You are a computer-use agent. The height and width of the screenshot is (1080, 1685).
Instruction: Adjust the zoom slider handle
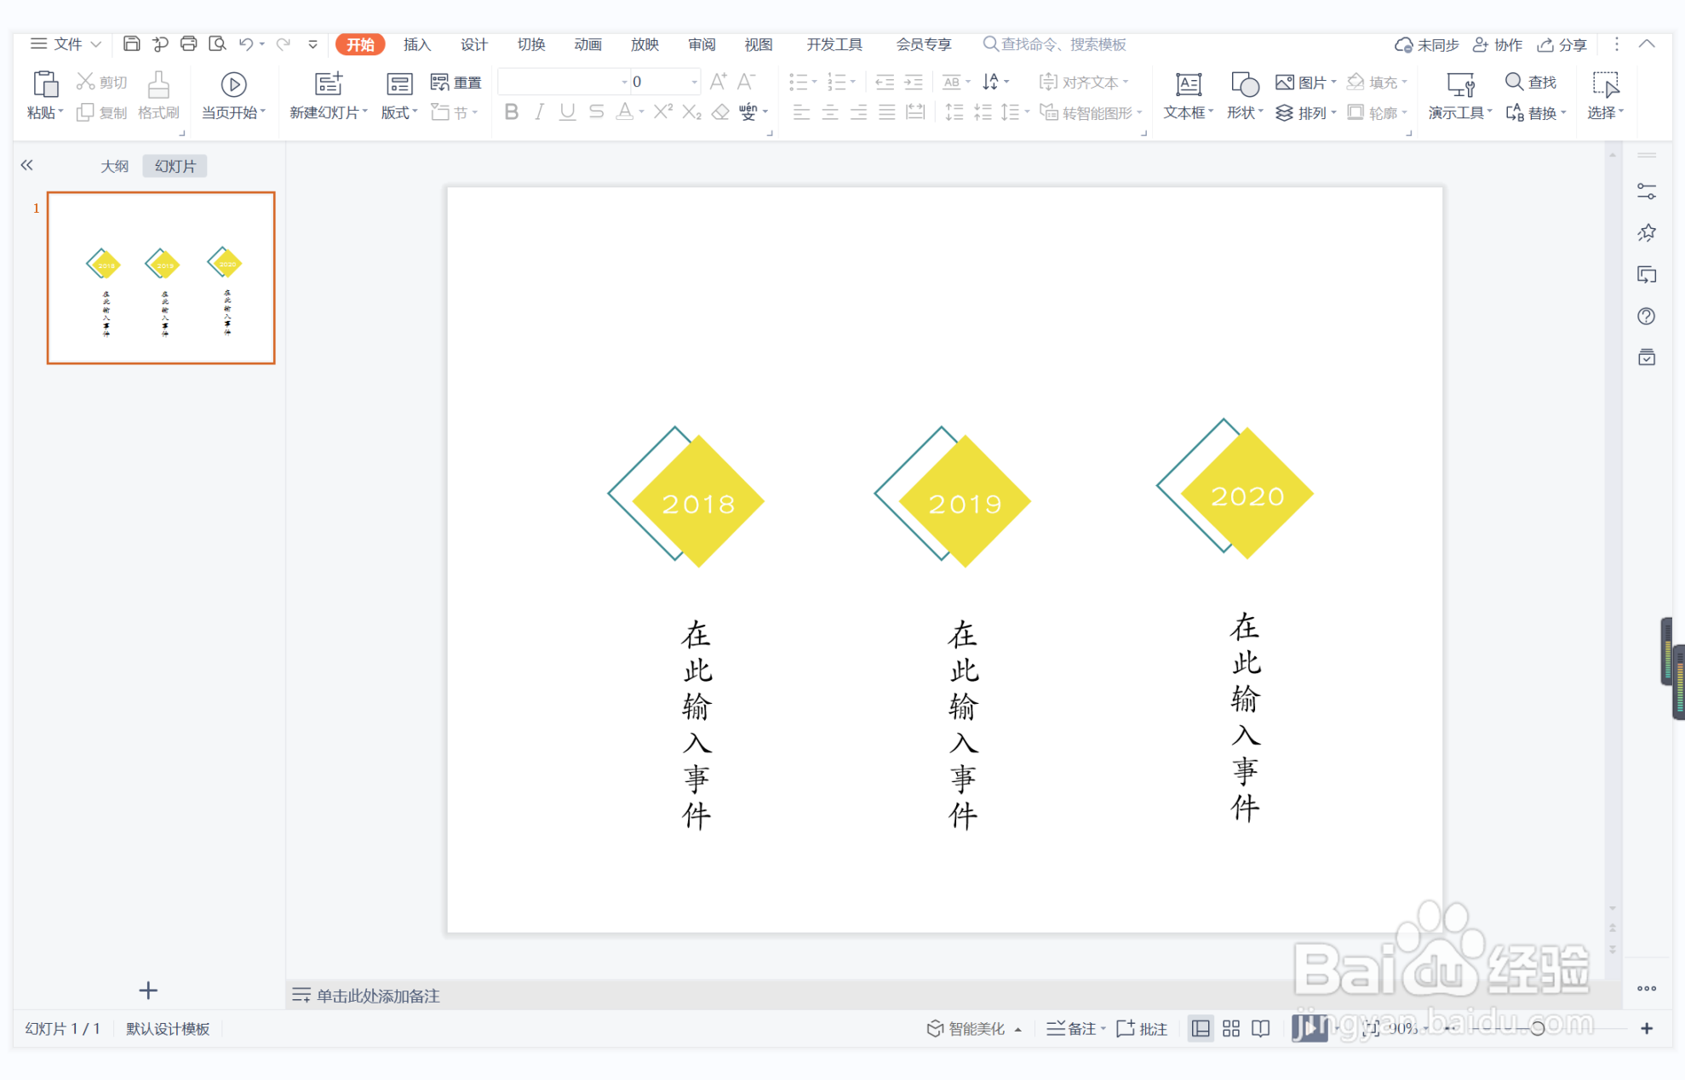[1538, 1029]
